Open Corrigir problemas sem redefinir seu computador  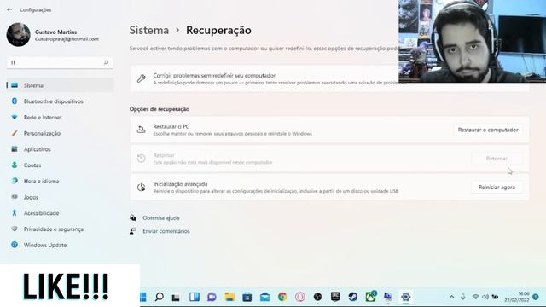tap(329, 78)
